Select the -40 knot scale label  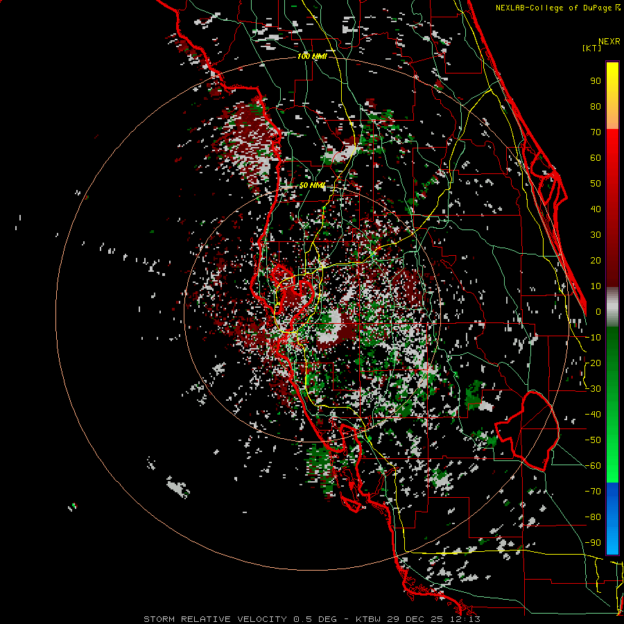[593, 415]
